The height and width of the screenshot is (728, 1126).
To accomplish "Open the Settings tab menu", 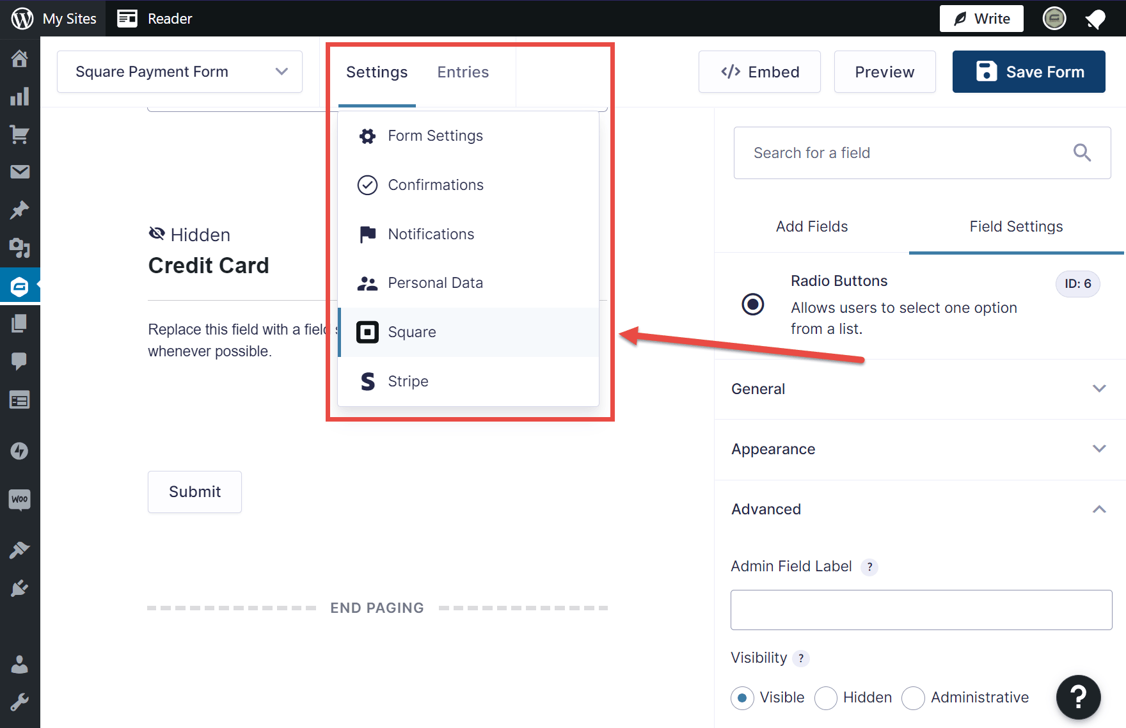I will (377, 72).
